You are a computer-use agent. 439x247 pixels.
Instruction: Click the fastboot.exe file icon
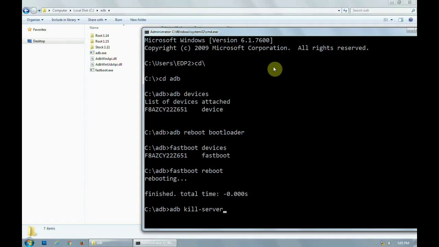click(x=92, y=70)
